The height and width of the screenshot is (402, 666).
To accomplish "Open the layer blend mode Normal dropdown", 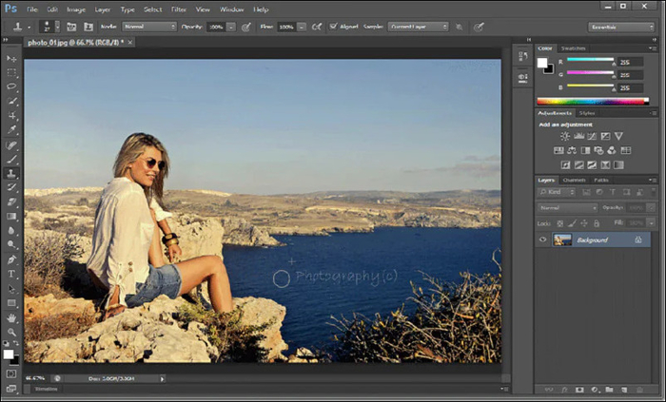I will [x=567, y=208].
